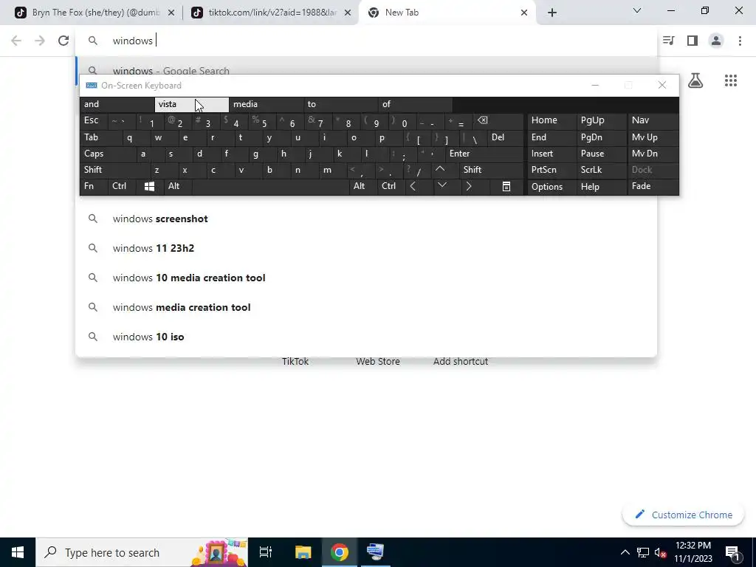Viewport: 756px width, 567px height.
Task: Toggle the ScrLk key
Action: 602,170
